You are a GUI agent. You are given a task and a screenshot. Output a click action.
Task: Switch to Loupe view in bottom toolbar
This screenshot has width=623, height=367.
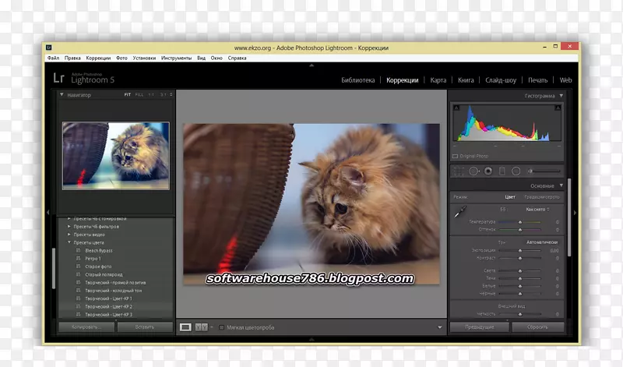(x=185, y=327)
